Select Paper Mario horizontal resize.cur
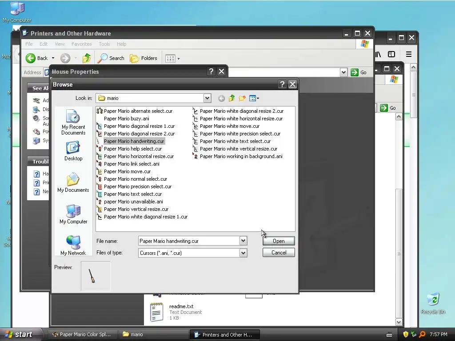The image size is (455, 341). [x=135, y=156]
